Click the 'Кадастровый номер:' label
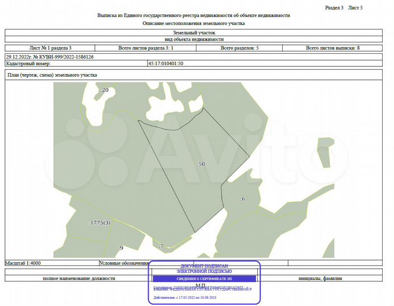The width and height of the screenshot is (394, 306). (28, 63)
